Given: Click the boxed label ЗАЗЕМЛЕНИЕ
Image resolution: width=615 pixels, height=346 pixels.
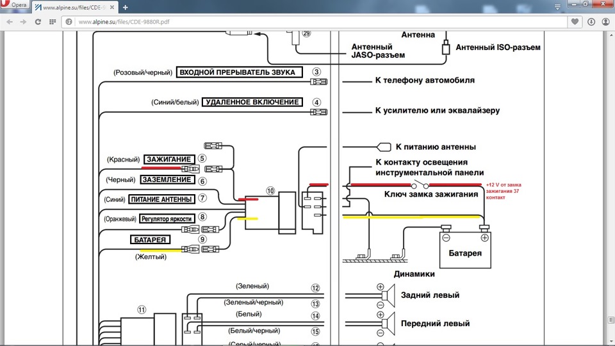Looking at the screenshot, I should 167,179.
